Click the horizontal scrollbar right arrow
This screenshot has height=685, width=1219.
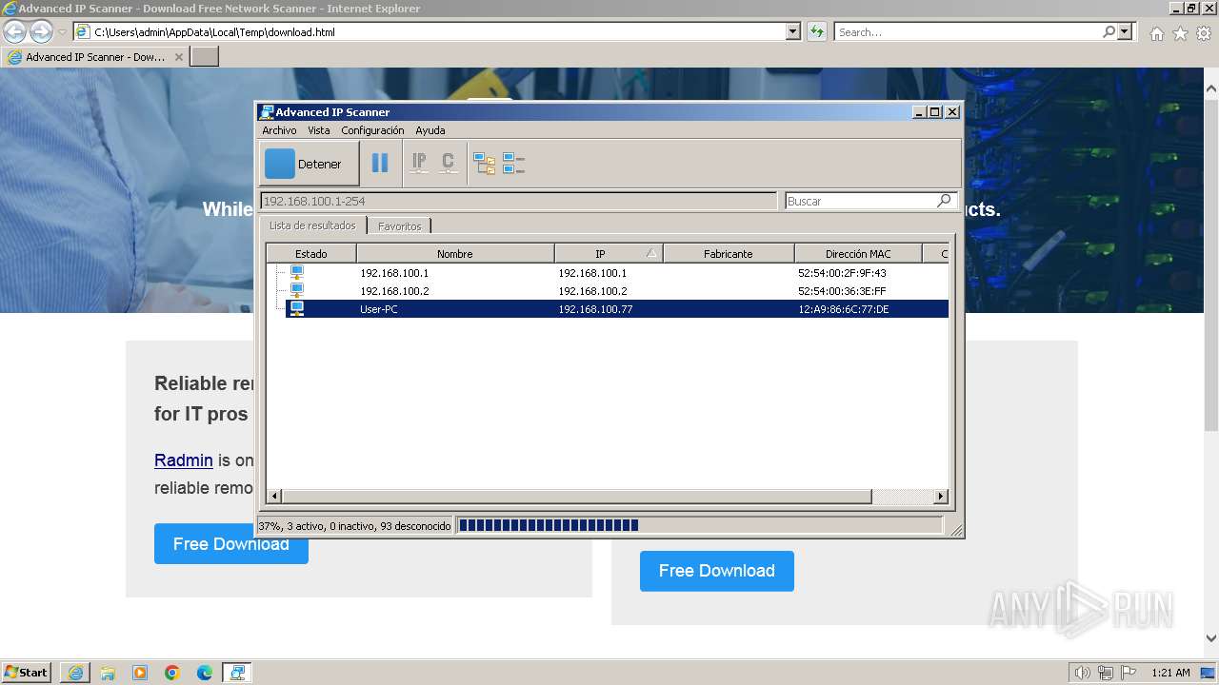[x=941, y=497]
